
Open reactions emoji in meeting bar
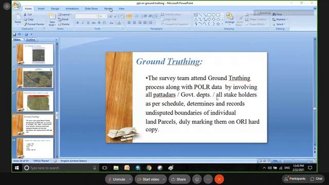point(197,179)
